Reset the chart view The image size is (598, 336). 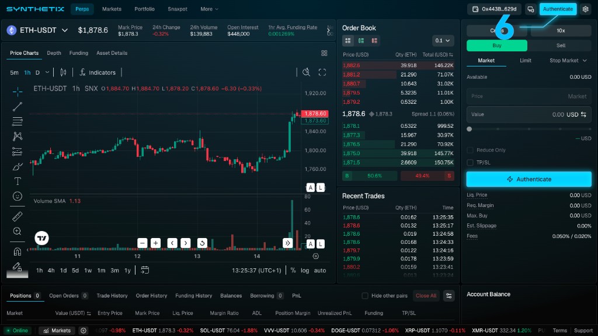202,243
